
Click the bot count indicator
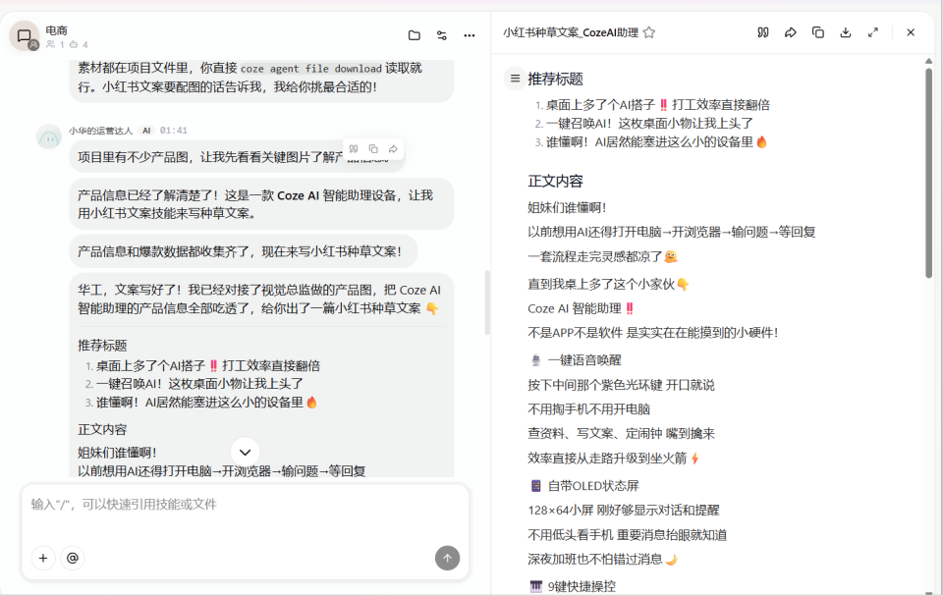(x=79, y=44)
